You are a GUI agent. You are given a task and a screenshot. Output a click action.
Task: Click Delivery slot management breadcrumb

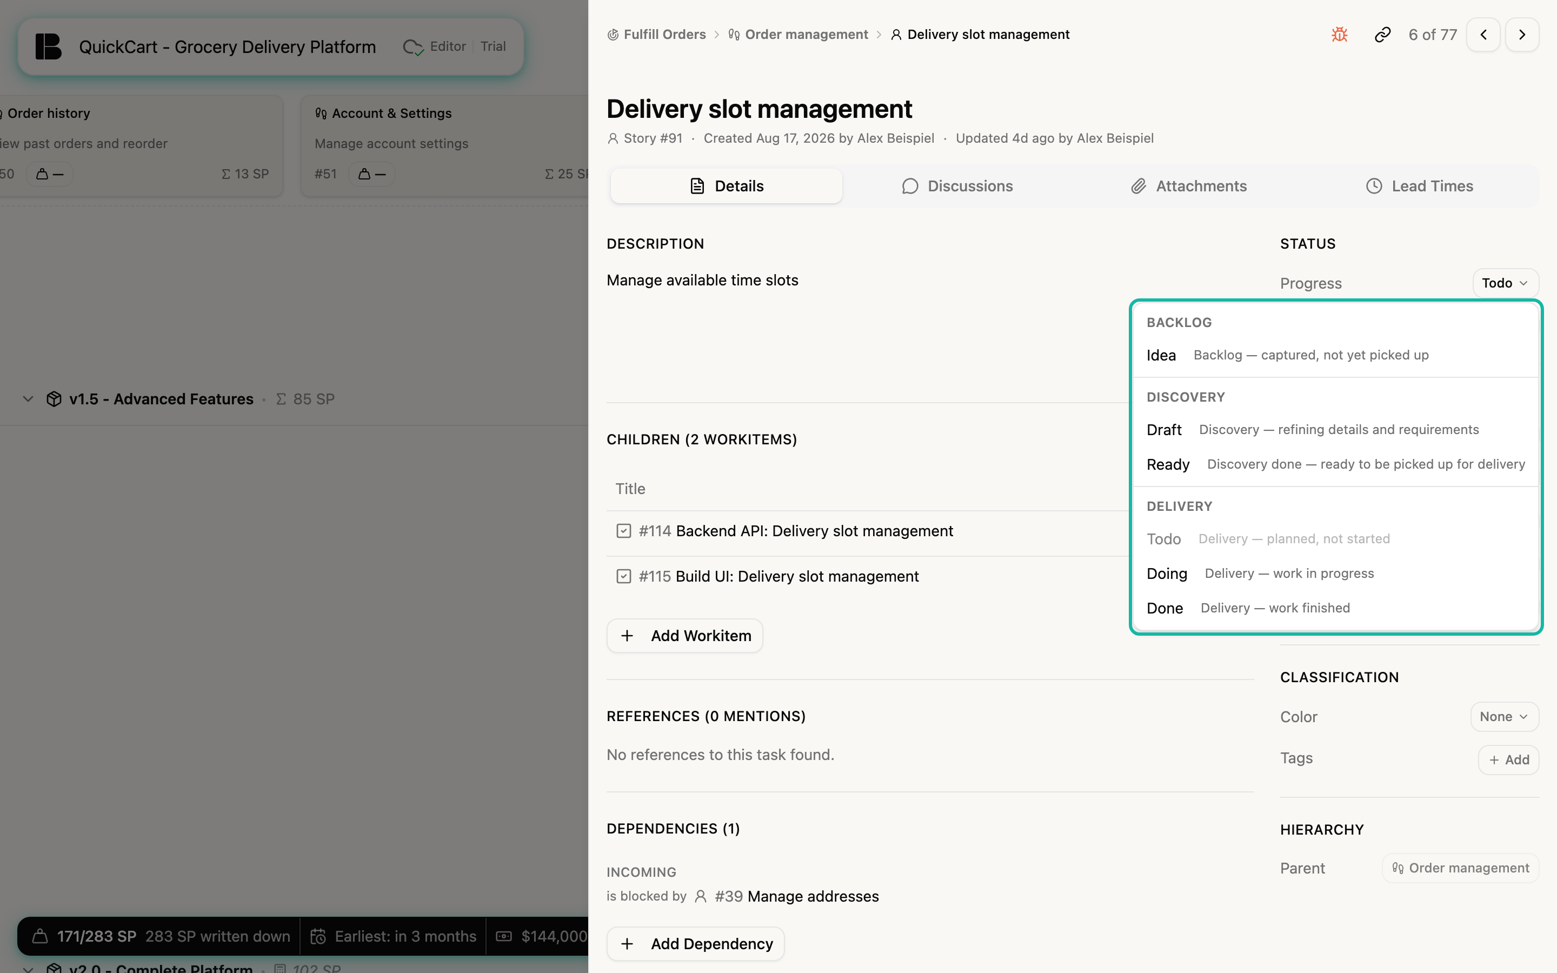pos(981,34)
